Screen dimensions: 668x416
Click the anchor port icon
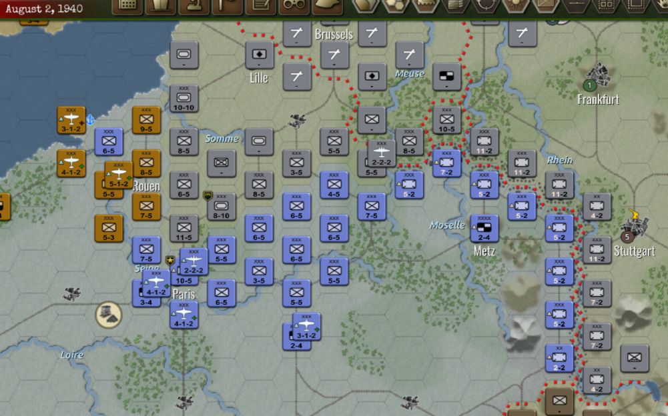[x=90, y=119]
